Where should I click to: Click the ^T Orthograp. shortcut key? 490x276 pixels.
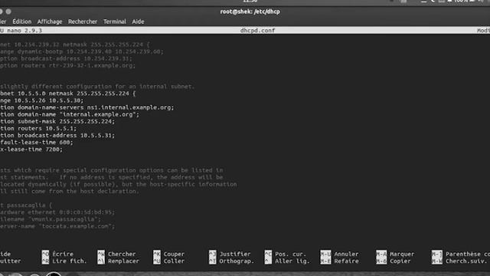(213, 261)
